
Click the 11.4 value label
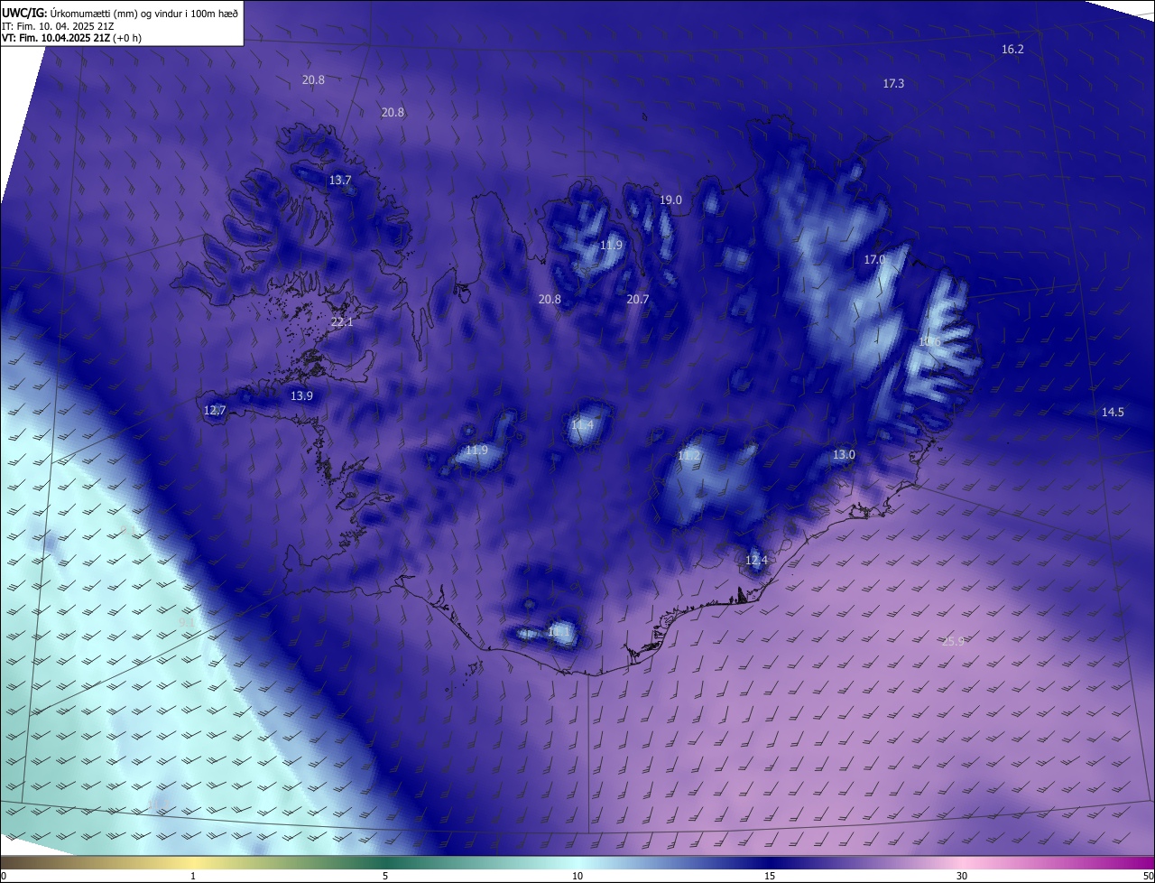point(583,425)
